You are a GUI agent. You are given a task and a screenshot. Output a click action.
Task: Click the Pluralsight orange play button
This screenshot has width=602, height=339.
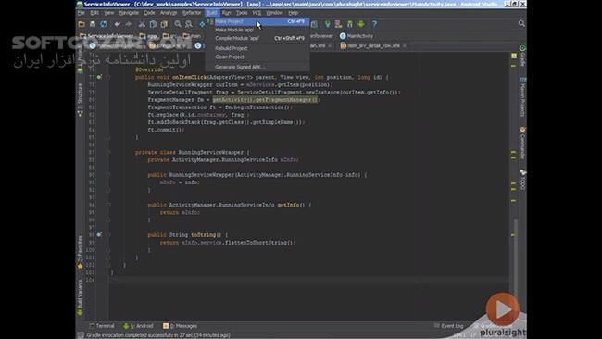point(502,309)
